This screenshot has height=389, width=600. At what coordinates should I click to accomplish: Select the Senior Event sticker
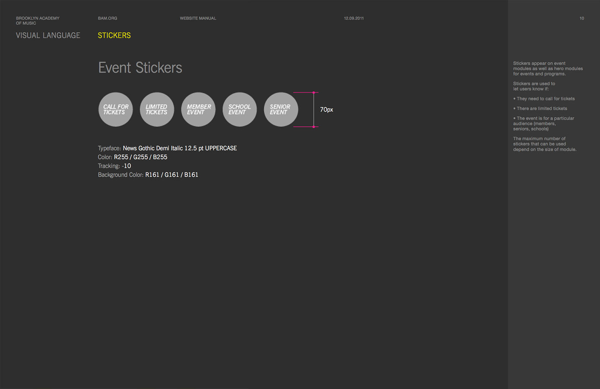point(281,109)
